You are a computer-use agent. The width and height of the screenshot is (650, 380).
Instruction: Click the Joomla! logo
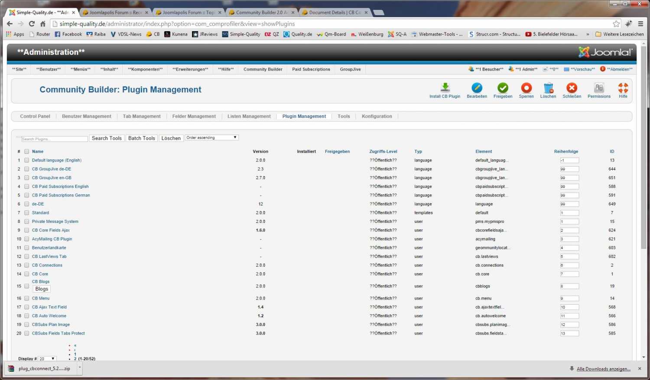[x=605, y=52]
